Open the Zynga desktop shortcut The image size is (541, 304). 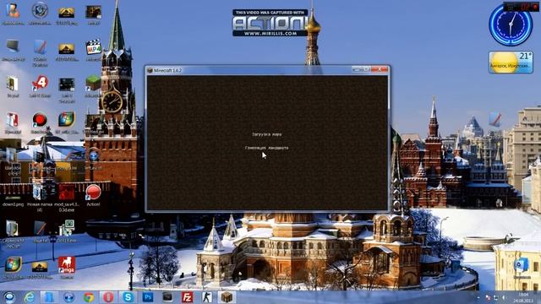coord(67,268)
